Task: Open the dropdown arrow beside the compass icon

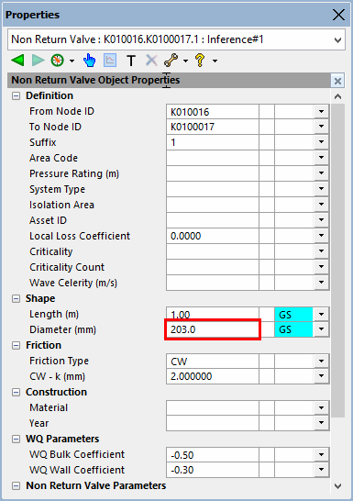Action: point(72,61)
